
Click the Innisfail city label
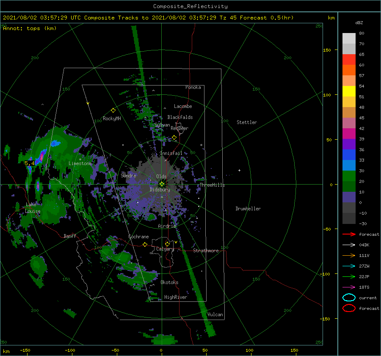point(171,153)
